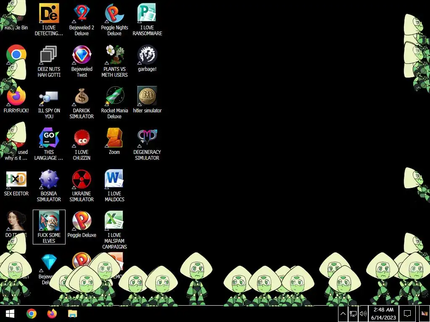
Task: Select the UKRAINE SIMULATOR radiation icon
Action: 82,179
